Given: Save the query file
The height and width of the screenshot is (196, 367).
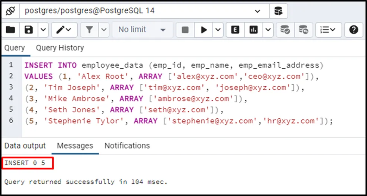Looking at the screenshot, I should (x=29, y=30).
